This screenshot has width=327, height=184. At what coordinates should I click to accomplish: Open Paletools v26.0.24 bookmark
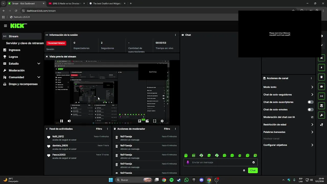click(x=20, y=17)
